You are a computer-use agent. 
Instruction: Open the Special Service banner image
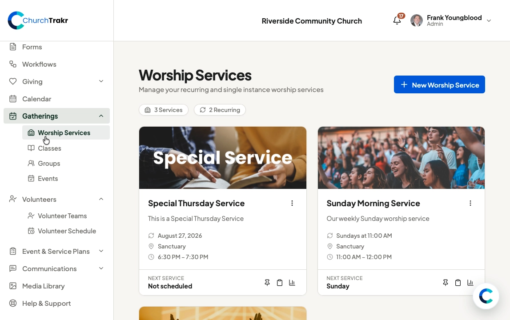223,158
